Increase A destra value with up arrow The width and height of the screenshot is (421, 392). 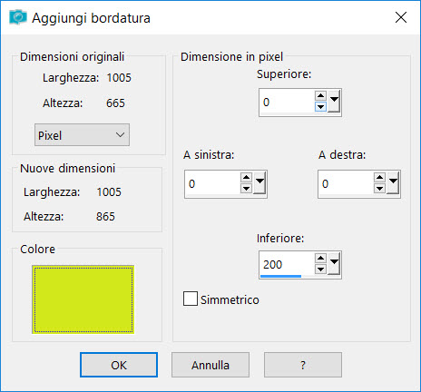[379, 178]
